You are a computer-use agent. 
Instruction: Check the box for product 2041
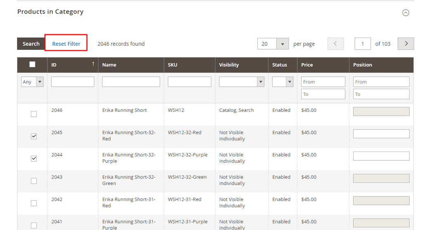[34, 225]
